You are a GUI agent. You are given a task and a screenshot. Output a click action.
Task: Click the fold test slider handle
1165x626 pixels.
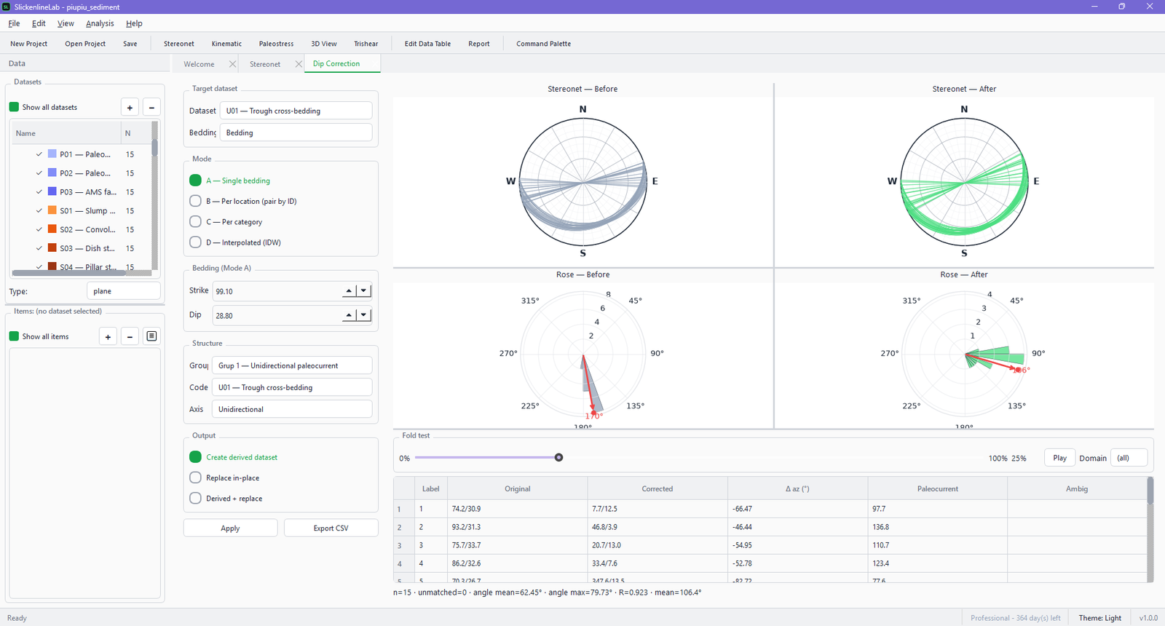click(x=558, y=458)
